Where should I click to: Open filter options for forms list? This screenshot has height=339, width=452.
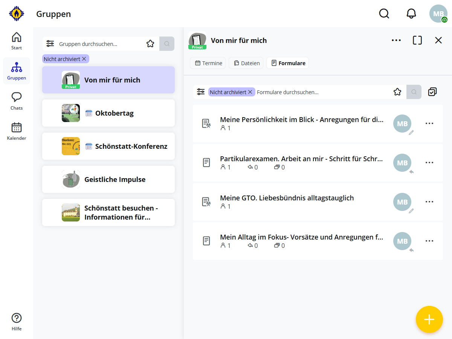pos(201,92)
